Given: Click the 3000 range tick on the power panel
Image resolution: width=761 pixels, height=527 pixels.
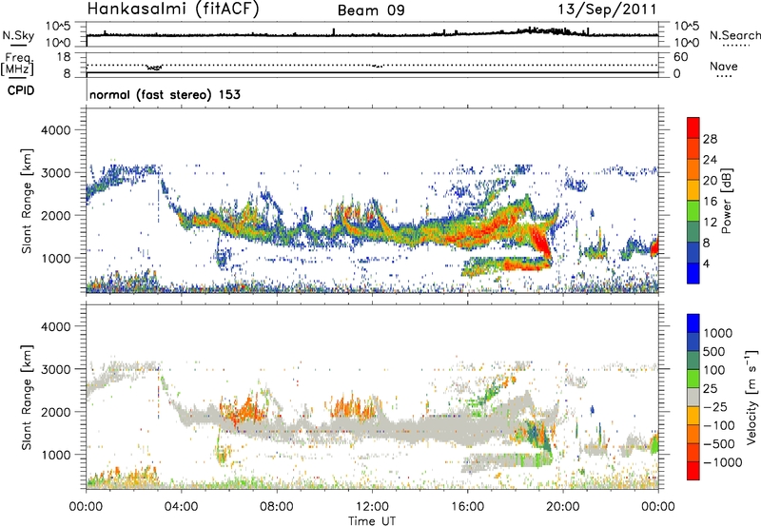Looking at the screenshot, I should pos(56,172).
